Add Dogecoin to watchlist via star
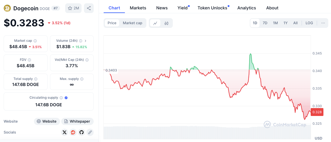The height and width of the screenshot is (142, 331). [73, 8]
